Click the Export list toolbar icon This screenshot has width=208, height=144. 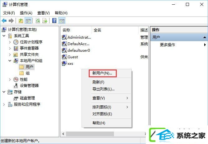pos(45,21)
